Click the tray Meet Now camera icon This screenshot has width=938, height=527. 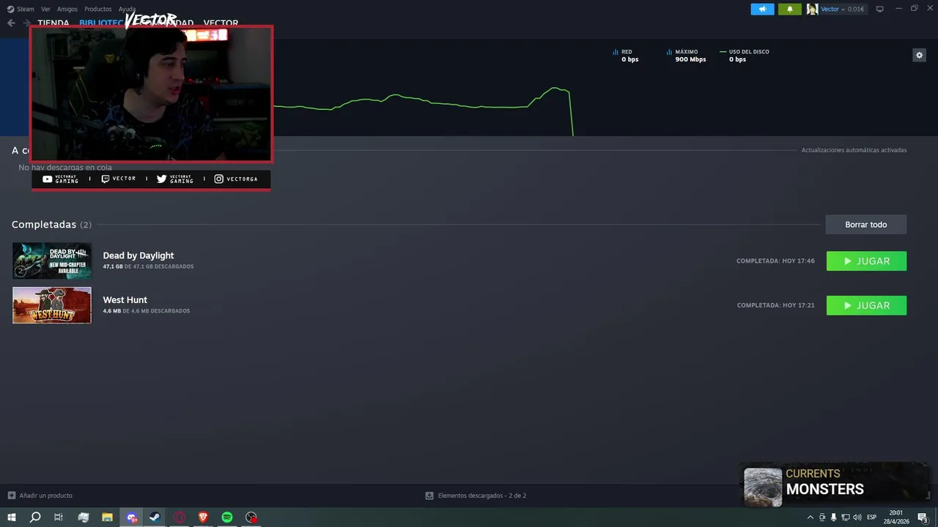pos(821,517)
